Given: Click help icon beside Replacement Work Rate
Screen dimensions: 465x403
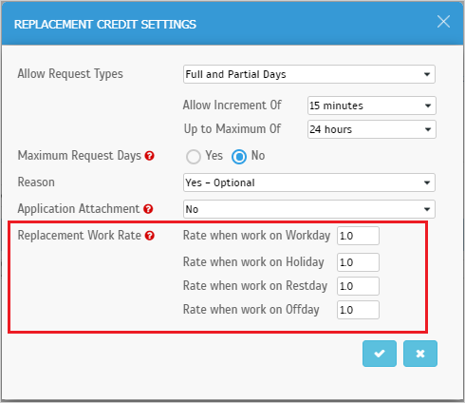Looking at the screenshot, I should 149,236.
